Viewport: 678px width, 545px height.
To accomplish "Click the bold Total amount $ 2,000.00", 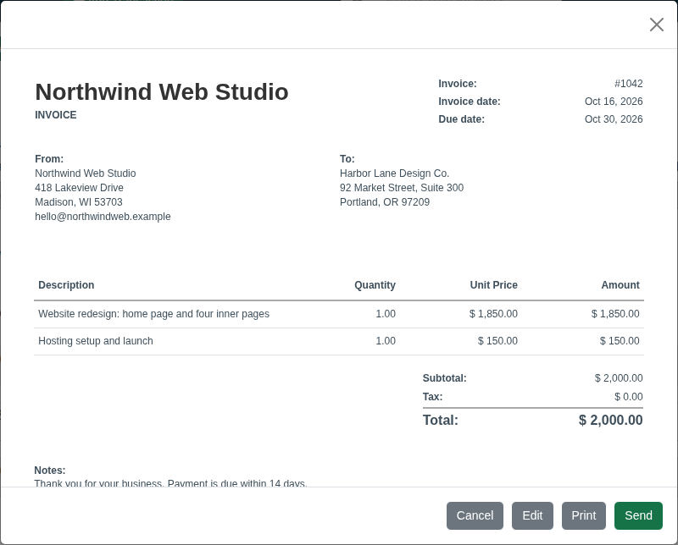I will point(610,420).
